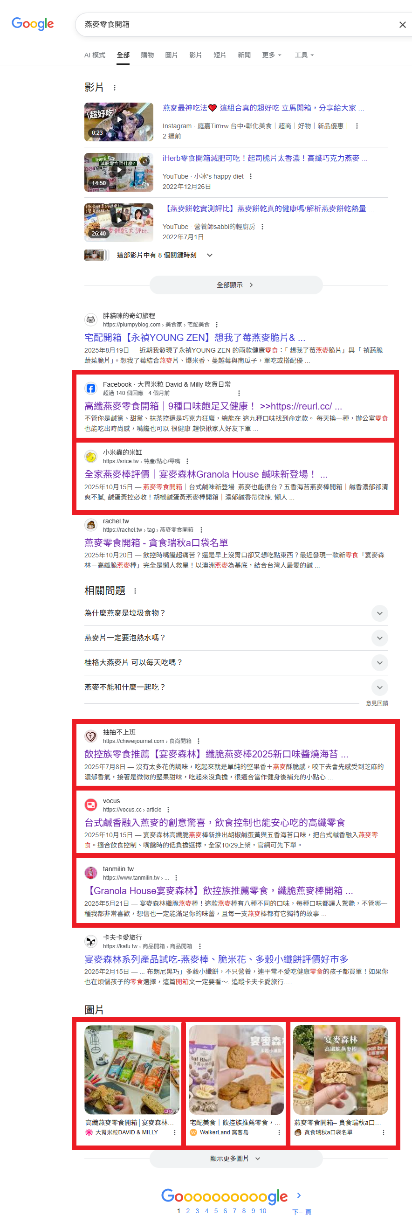
Task: Expand question 為什麼燕麥是垃圾食物？
Action: coord(379,613)
